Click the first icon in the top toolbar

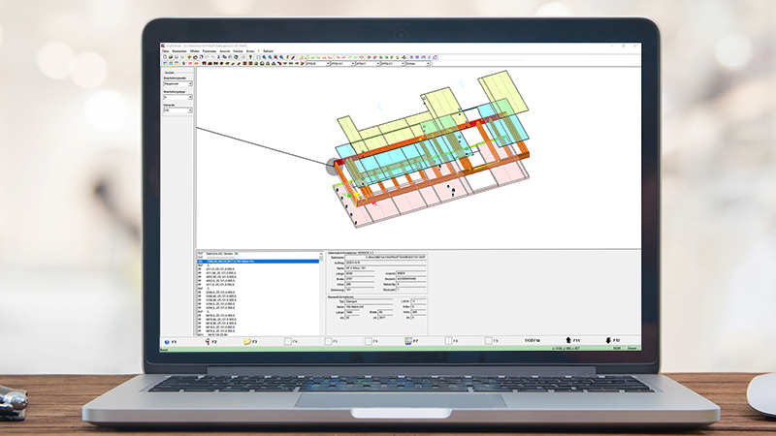(x=164, y=57)
